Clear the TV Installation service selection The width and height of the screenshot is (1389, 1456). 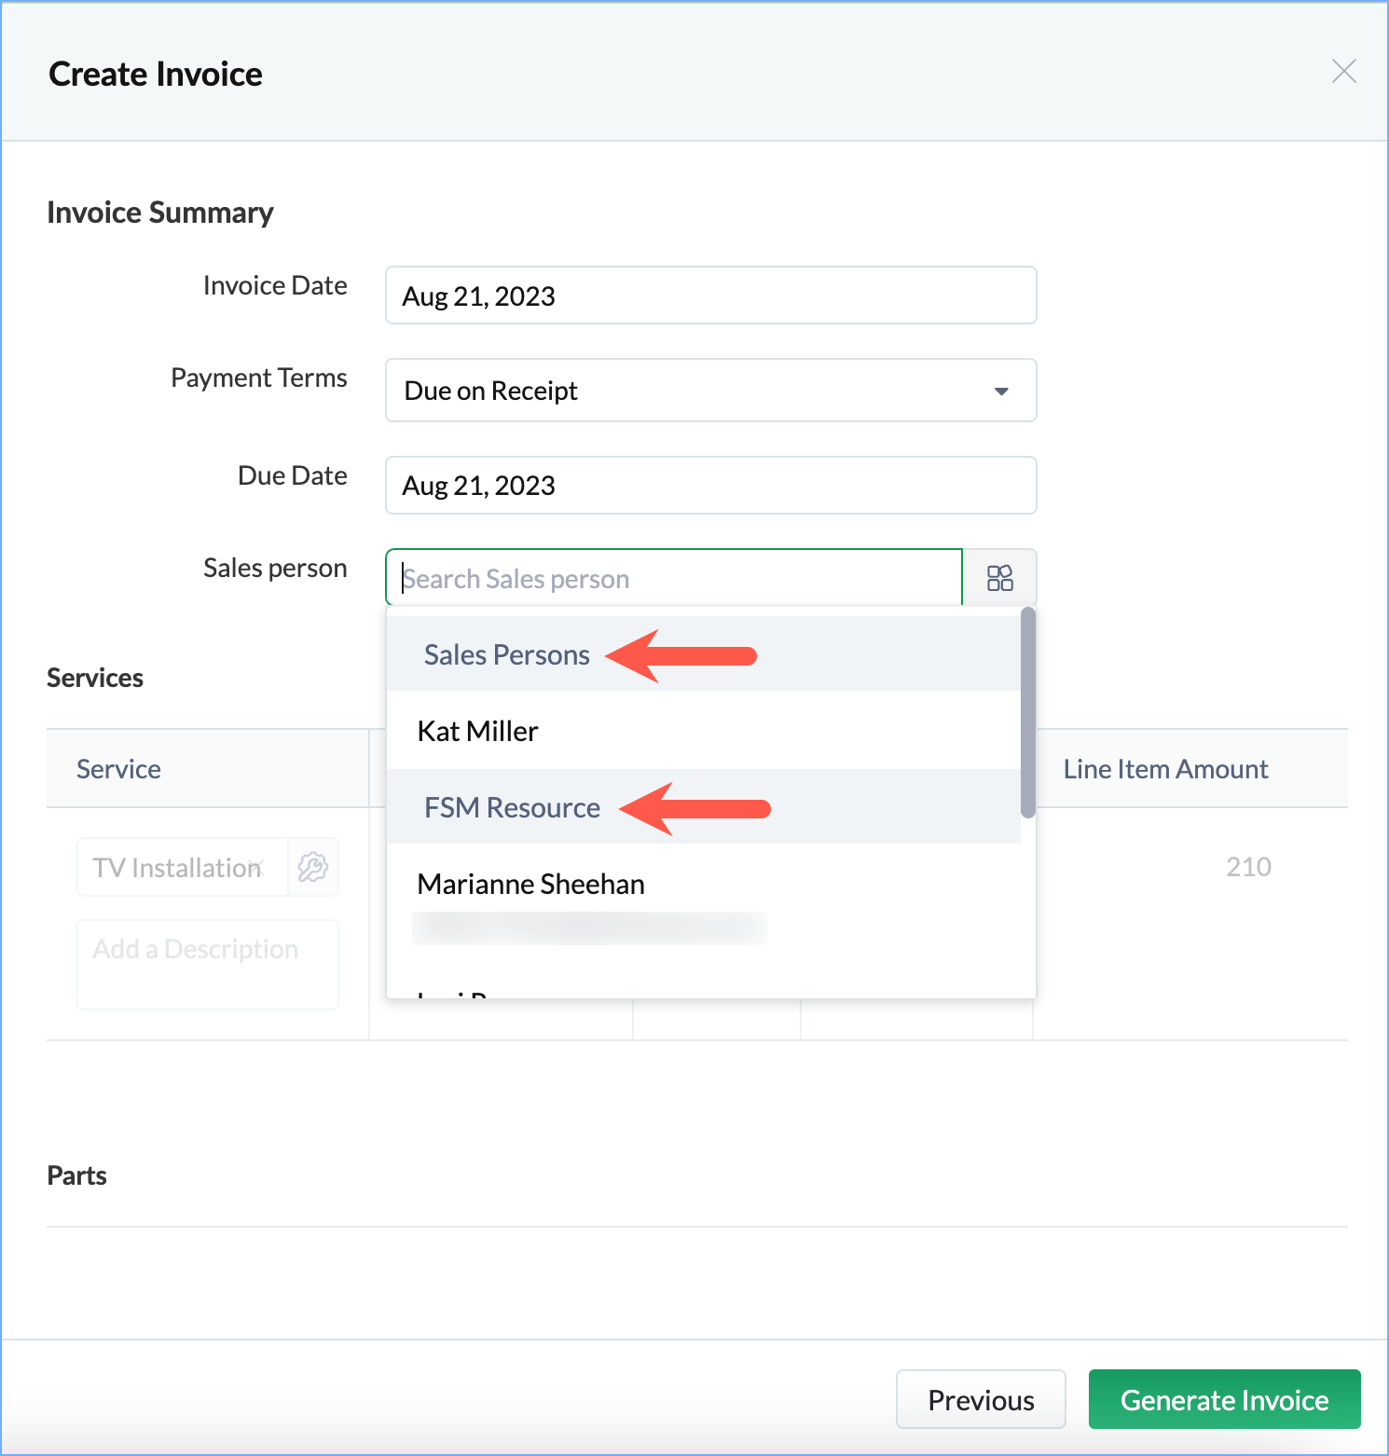pyautogui.click(x=258, y=867)
